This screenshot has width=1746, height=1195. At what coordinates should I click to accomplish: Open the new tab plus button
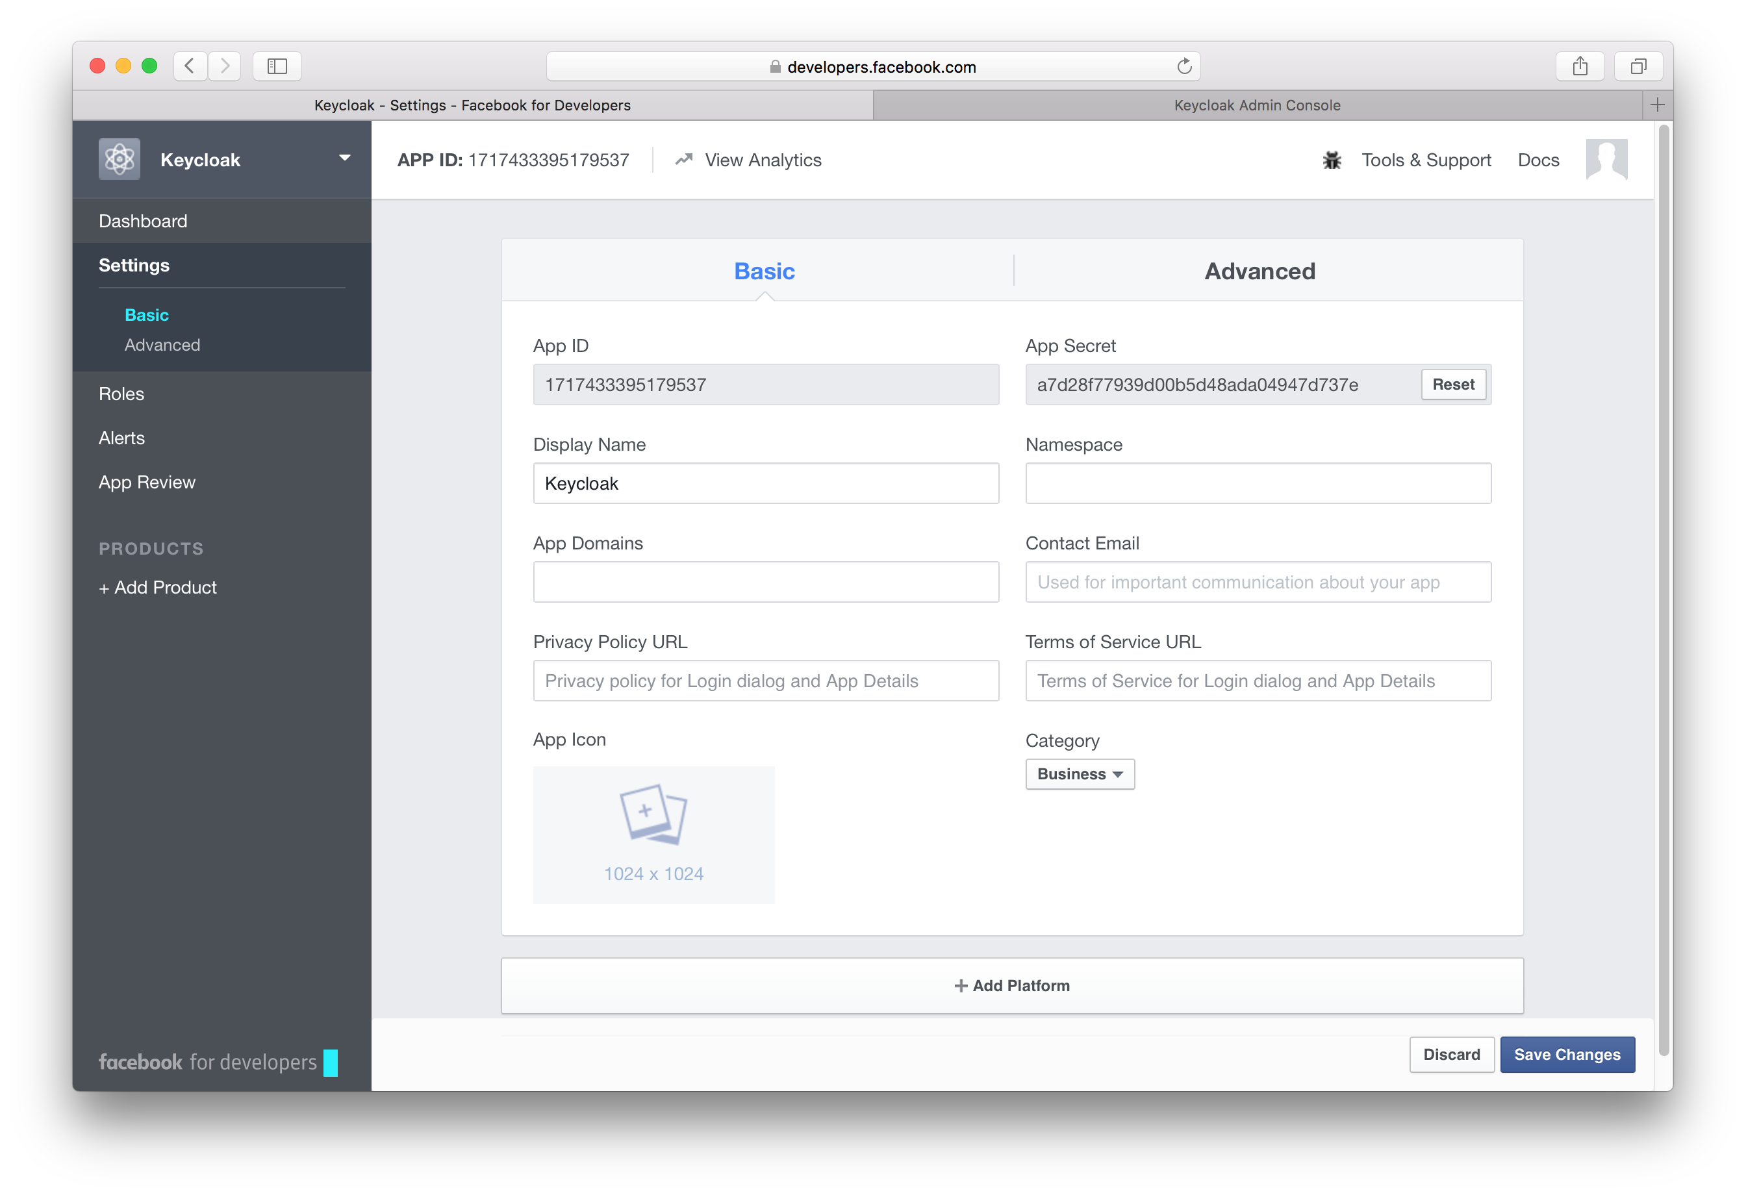tap(1658, 105)
